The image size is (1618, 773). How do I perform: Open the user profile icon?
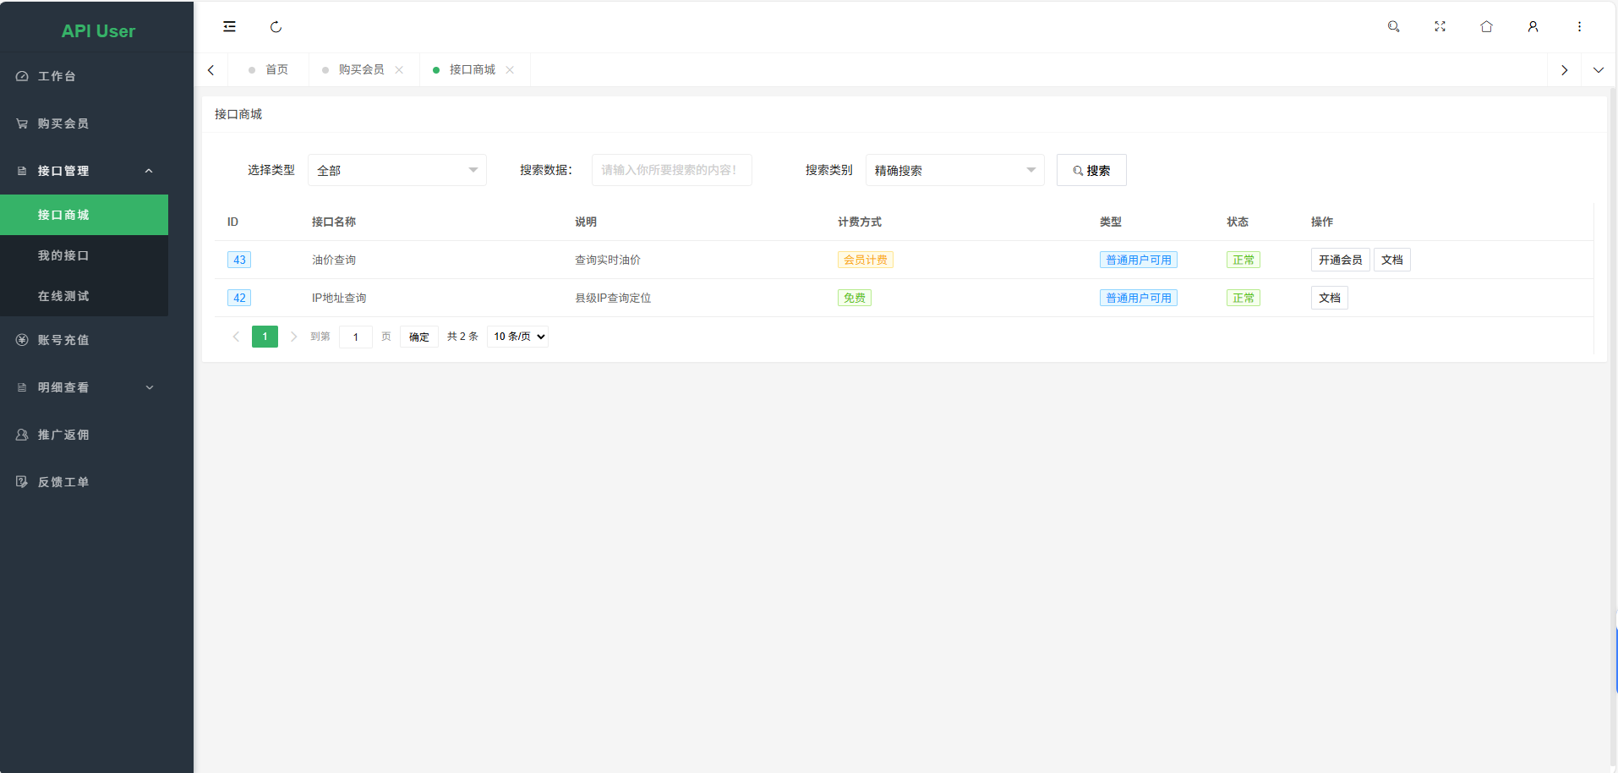coord(1533,26)
